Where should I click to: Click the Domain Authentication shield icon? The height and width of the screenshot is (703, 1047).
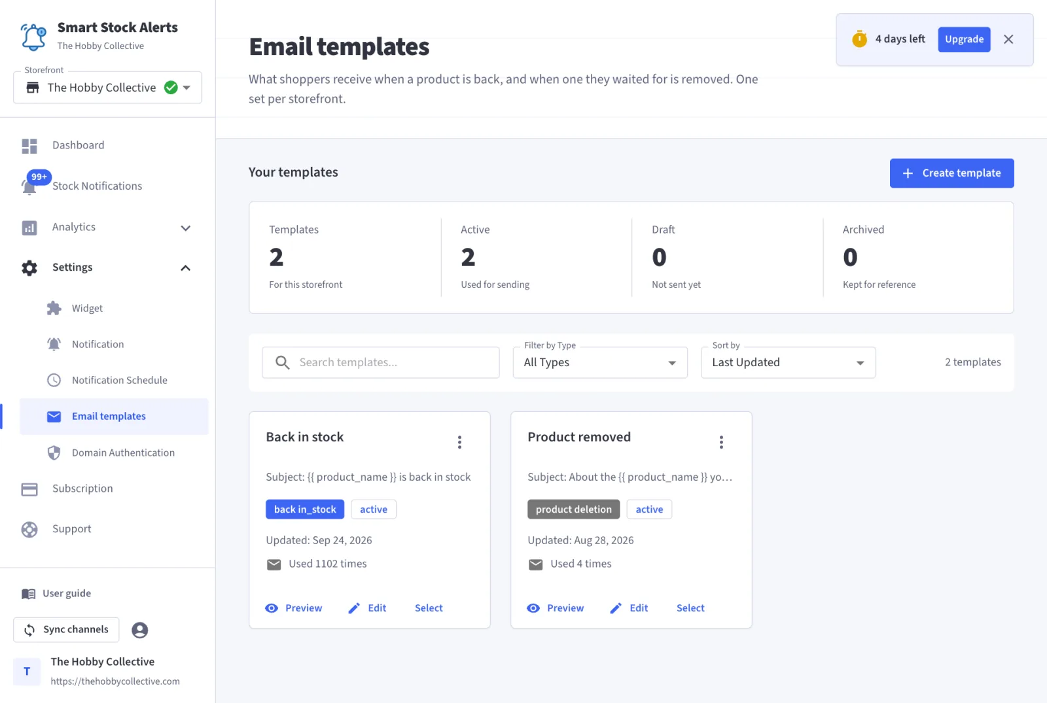click(x=54, y=453)
